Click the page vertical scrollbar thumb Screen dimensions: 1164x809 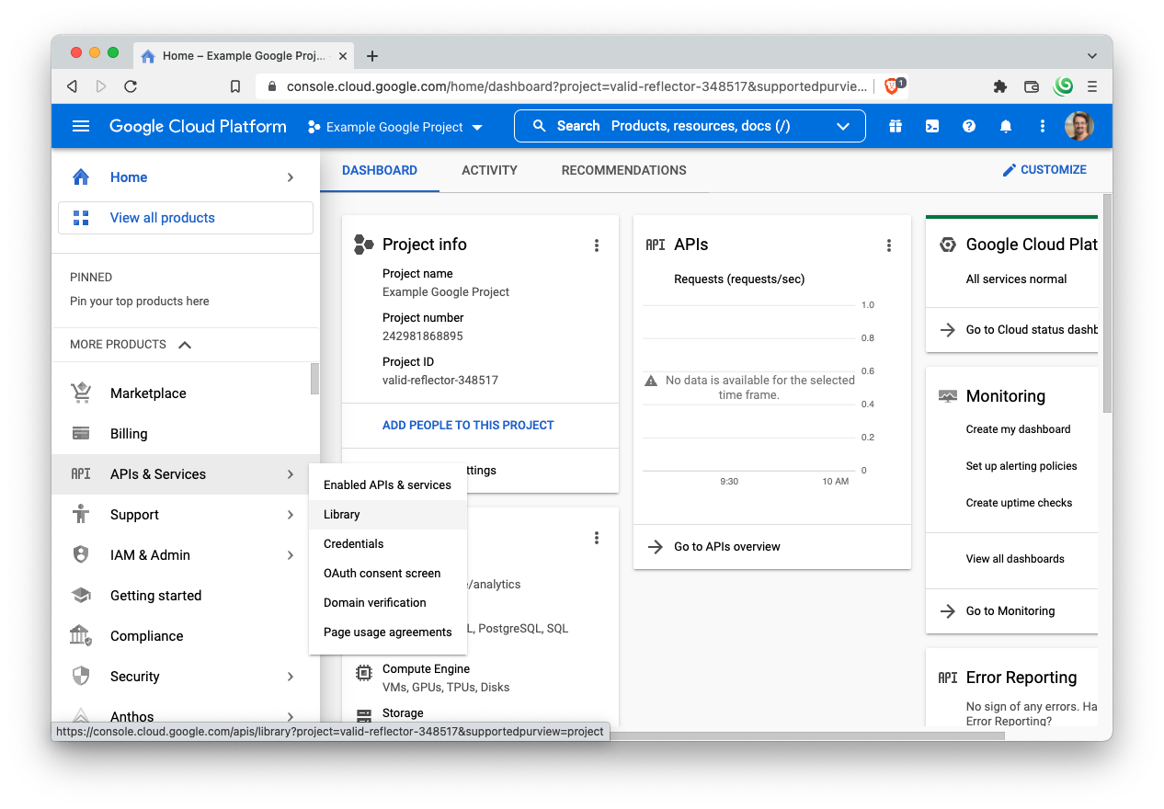click(1107, 302)
